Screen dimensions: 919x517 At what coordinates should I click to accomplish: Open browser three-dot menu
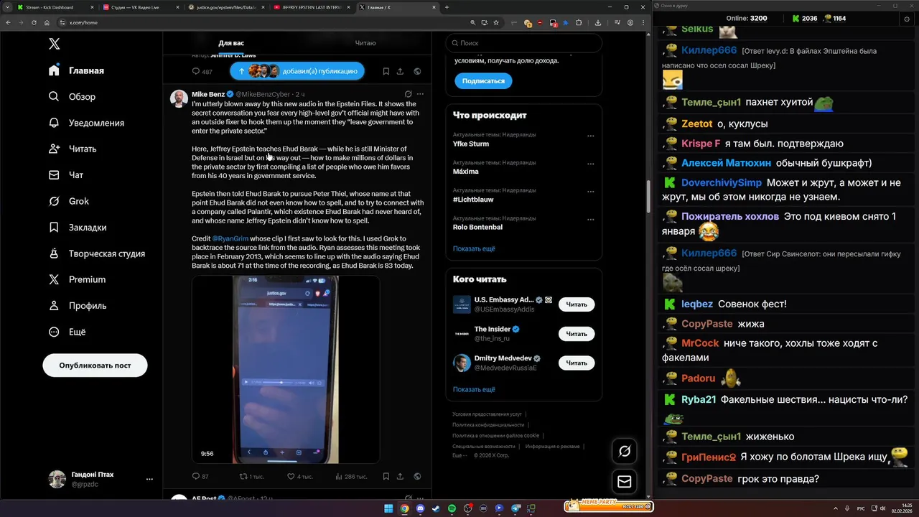tap(643, 22)
